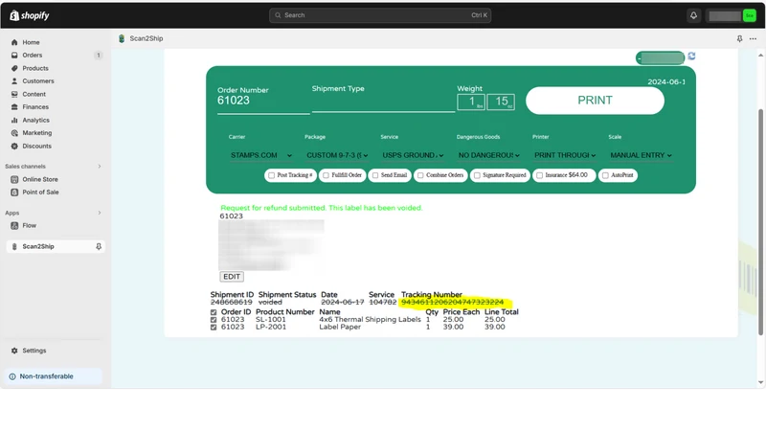
Task: Click the Finances sidebar icon
Action: tap(14, 107)
